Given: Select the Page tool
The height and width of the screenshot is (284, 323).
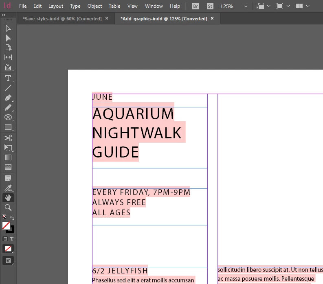Looking at the screenshot, I should pyautogui.click(x=8, y=48).
